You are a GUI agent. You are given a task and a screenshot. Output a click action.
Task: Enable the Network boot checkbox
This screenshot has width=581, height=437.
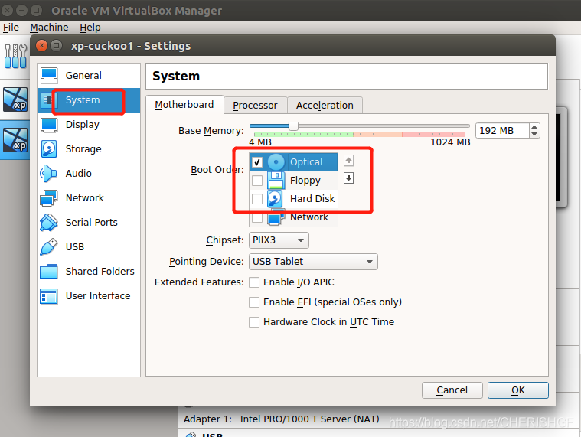point(257,218)
